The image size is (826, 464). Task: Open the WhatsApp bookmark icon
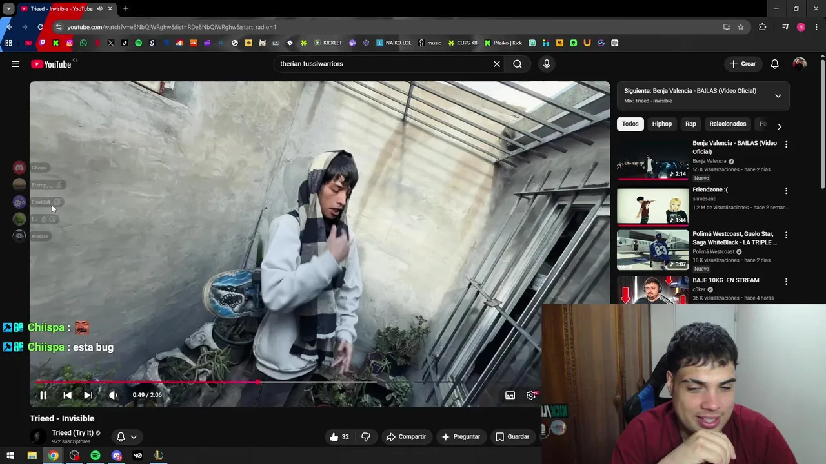pos(83,43)
